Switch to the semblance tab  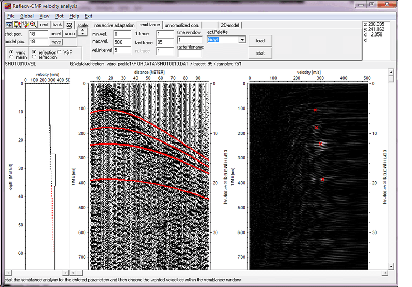click(149, 24)
